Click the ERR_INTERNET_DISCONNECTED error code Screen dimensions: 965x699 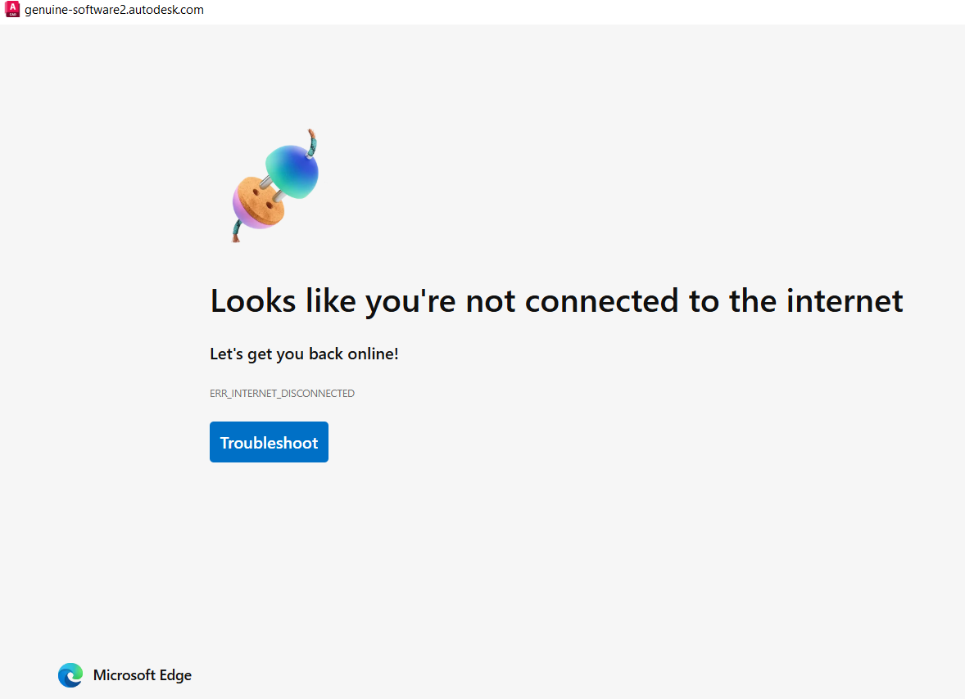point(282,394)
